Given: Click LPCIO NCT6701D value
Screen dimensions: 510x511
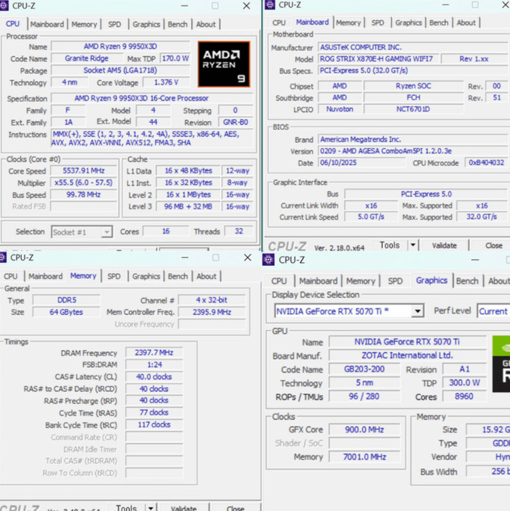Looking at the screenshot, I should [x=413, y=109].
